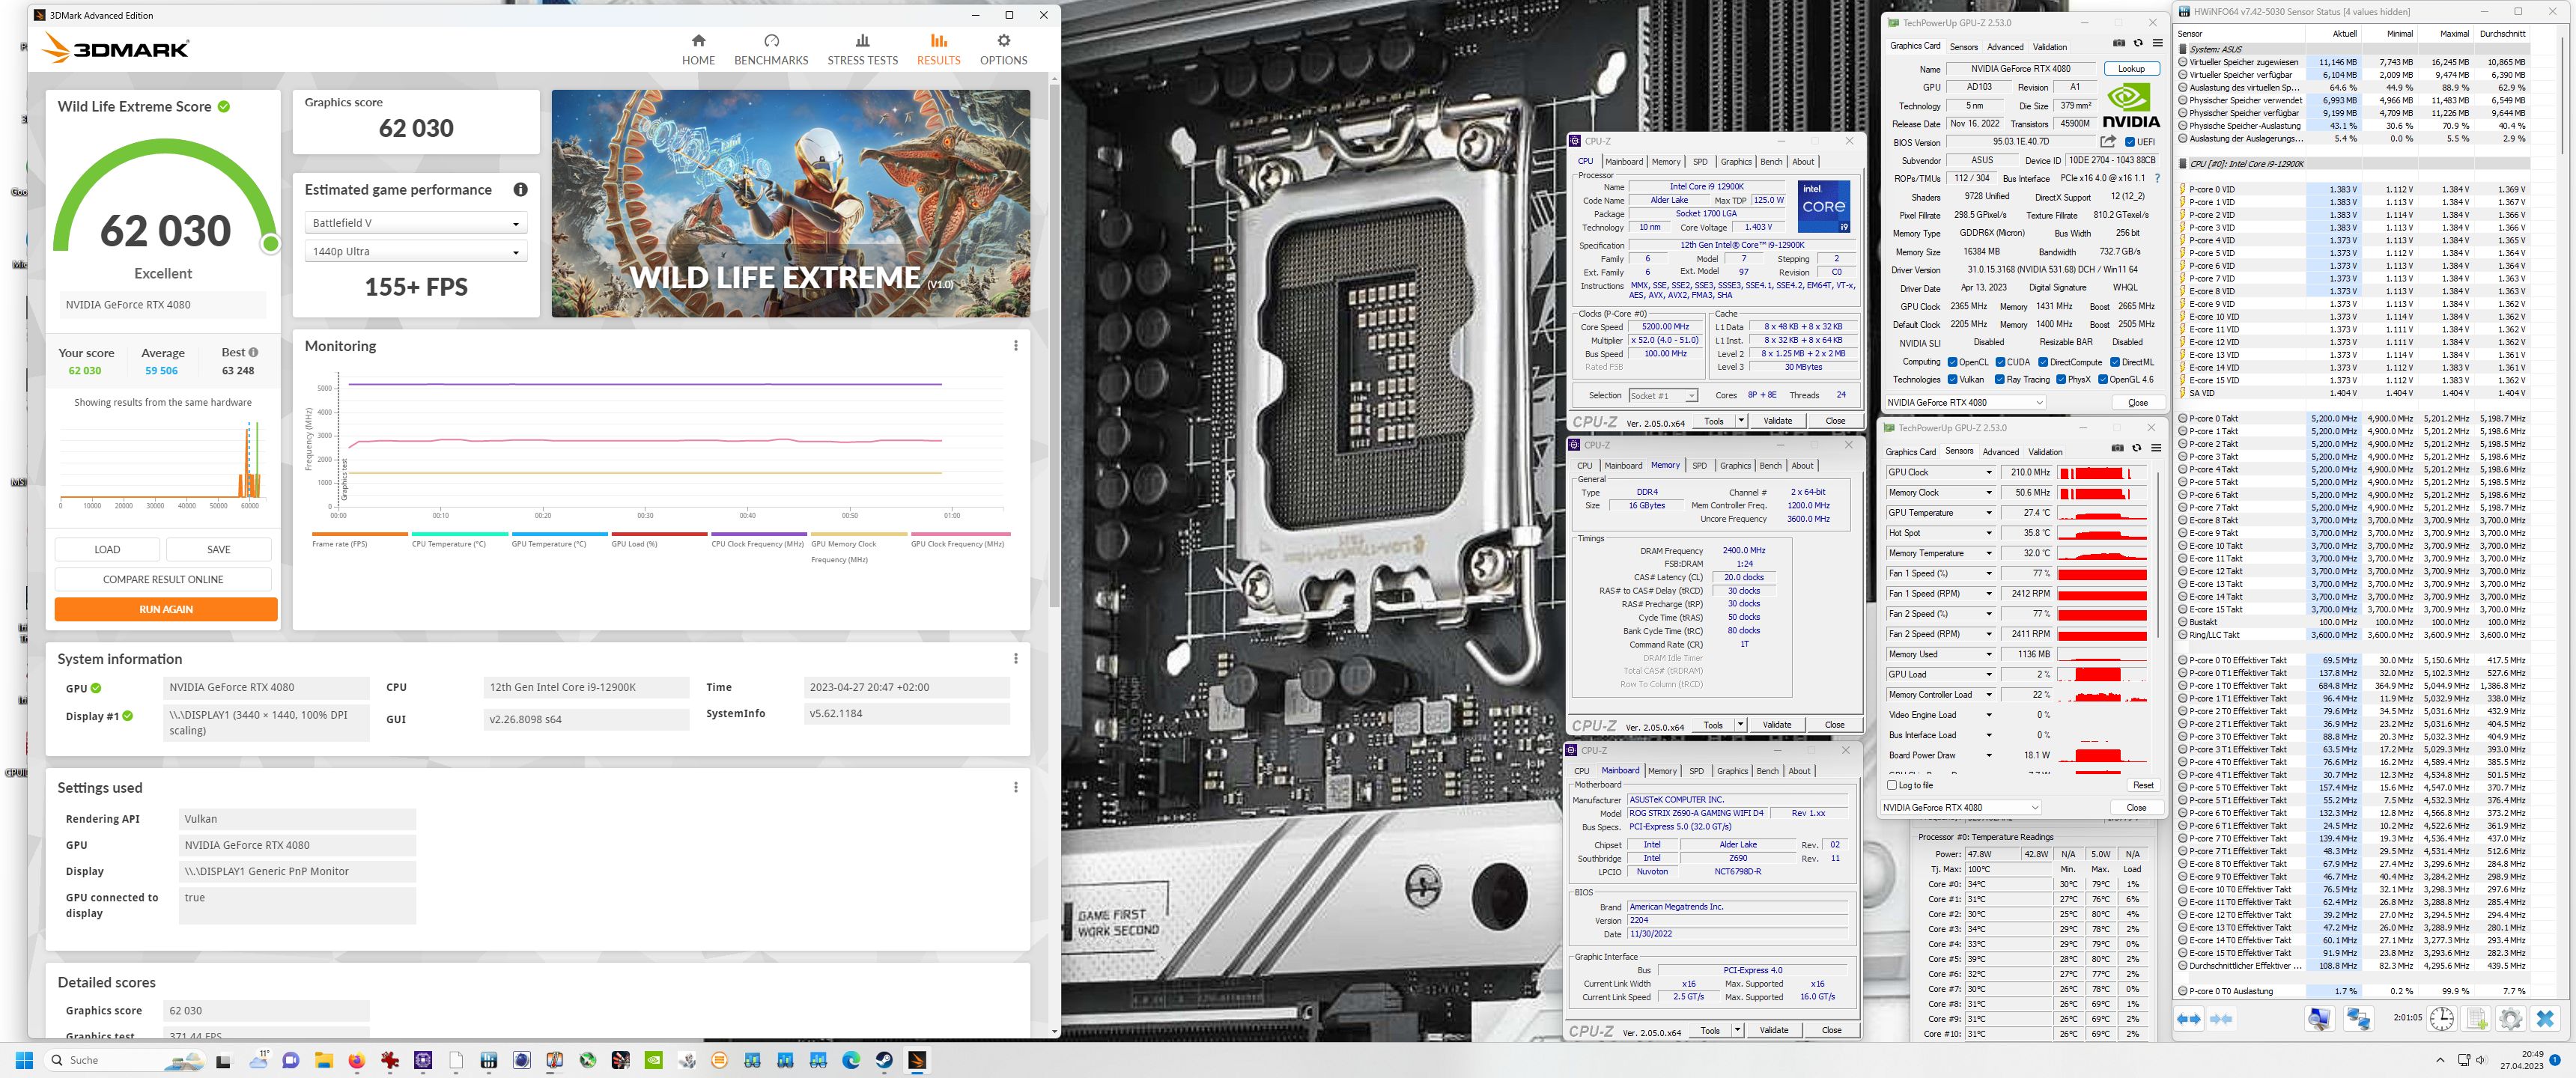This screenshot has width=2576, height=1078.
Task: Click HWiNFO blue X close-sensors icon
Action: point(2545,1019)
